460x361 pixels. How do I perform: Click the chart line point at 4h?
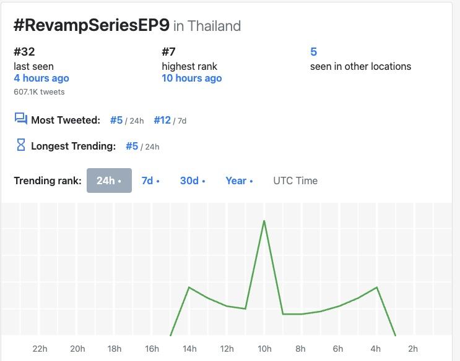(376, 287)
